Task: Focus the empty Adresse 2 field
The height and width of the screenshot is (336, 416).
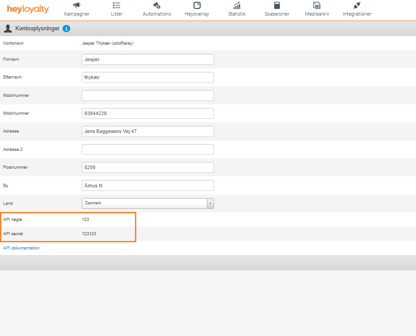Action: [148, 149]
